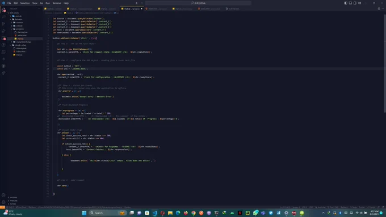Open weather widget showing Mostly cloudy
386x217 pixels.
point(13,213)
